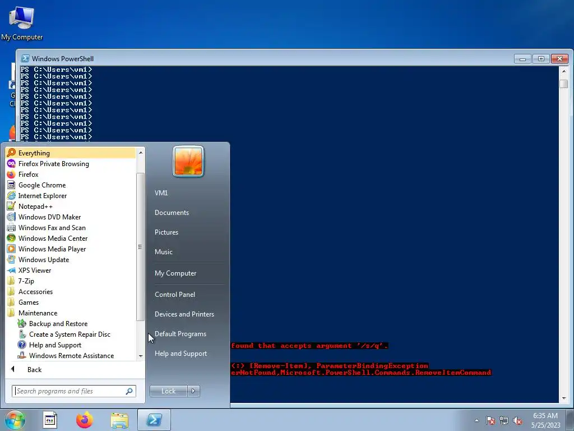Image resolution: width=574 pixels, height=431 pixels.
Task: Open taskbar clock and date
Action: (x=545, y=420)
